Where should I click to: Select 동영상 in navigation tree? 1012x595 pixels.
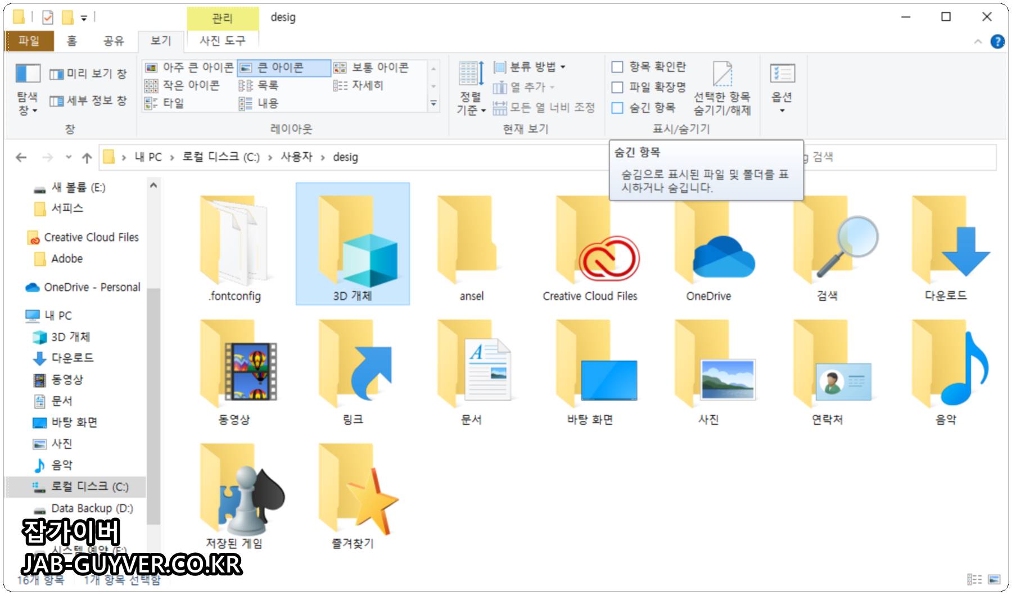click(66, 380)
